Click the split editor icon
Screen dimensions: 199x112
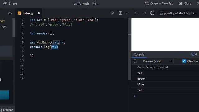[x=120, y=13]
